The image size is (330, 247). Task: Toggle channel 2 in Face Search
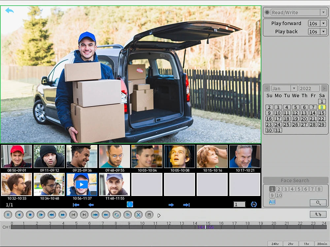pos(279,189)
